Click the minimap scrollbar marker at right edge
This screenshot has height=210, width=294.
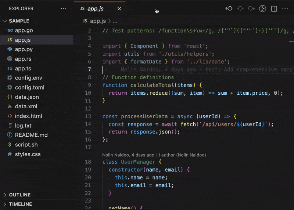(x=291, y=41)
